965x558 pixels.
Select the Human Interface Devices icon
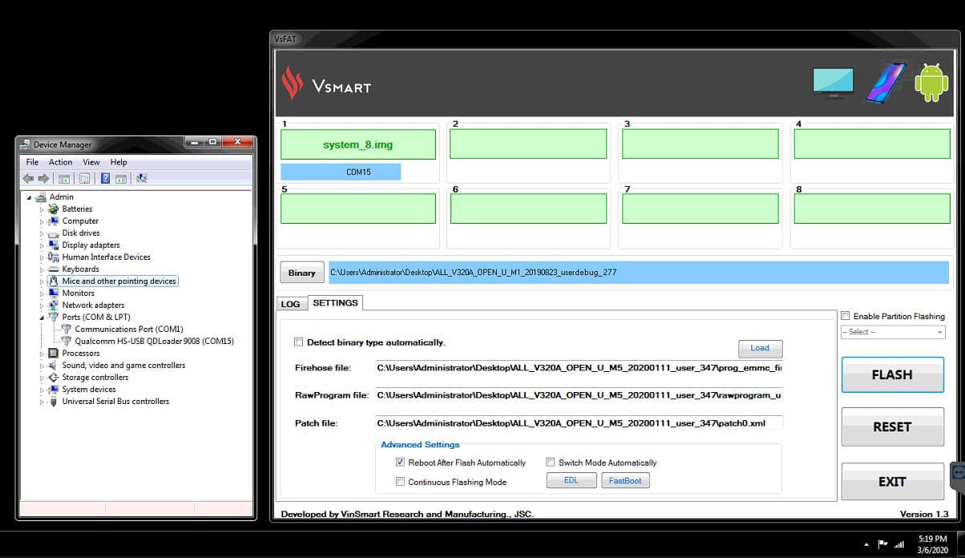[54, 257]
